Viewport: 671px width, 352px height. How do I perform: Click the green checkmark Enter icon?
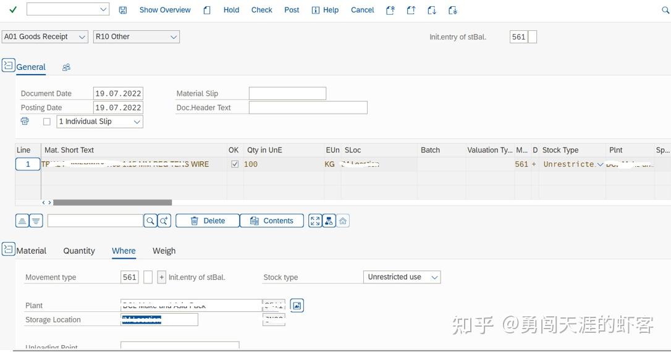tap(13, 9)
